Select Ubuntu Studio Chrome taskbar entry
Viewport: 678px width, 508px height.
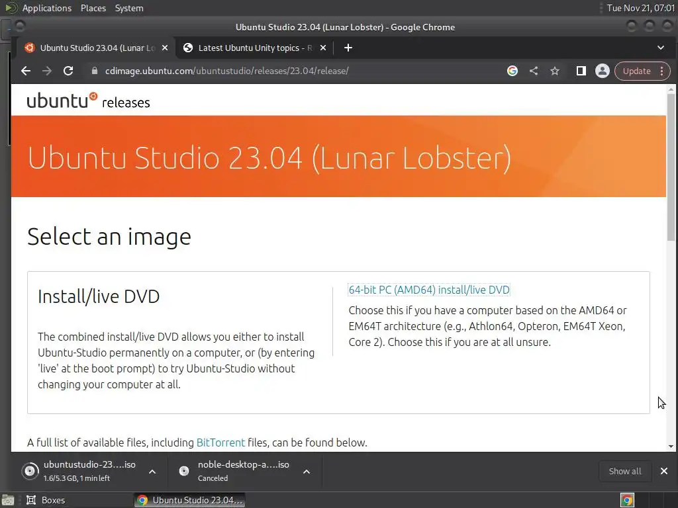189,500
